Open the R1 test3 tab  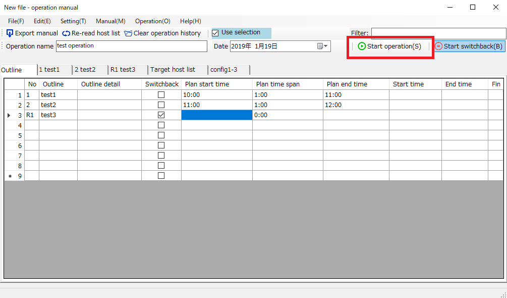coord(123,70)
